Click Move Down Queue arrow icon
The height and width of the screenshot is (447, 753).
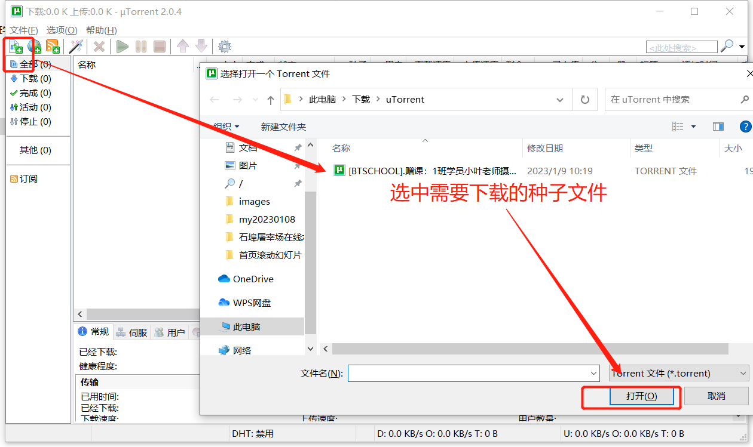(201, 46)
